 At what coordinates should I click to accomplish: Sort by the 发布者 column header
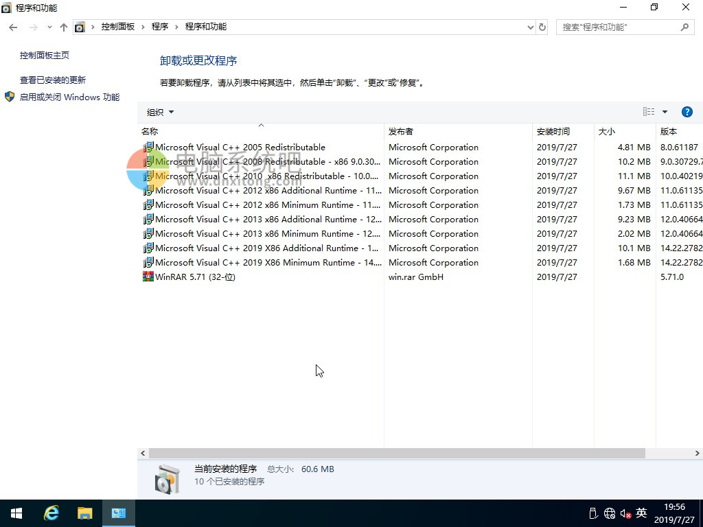[458, 131]
